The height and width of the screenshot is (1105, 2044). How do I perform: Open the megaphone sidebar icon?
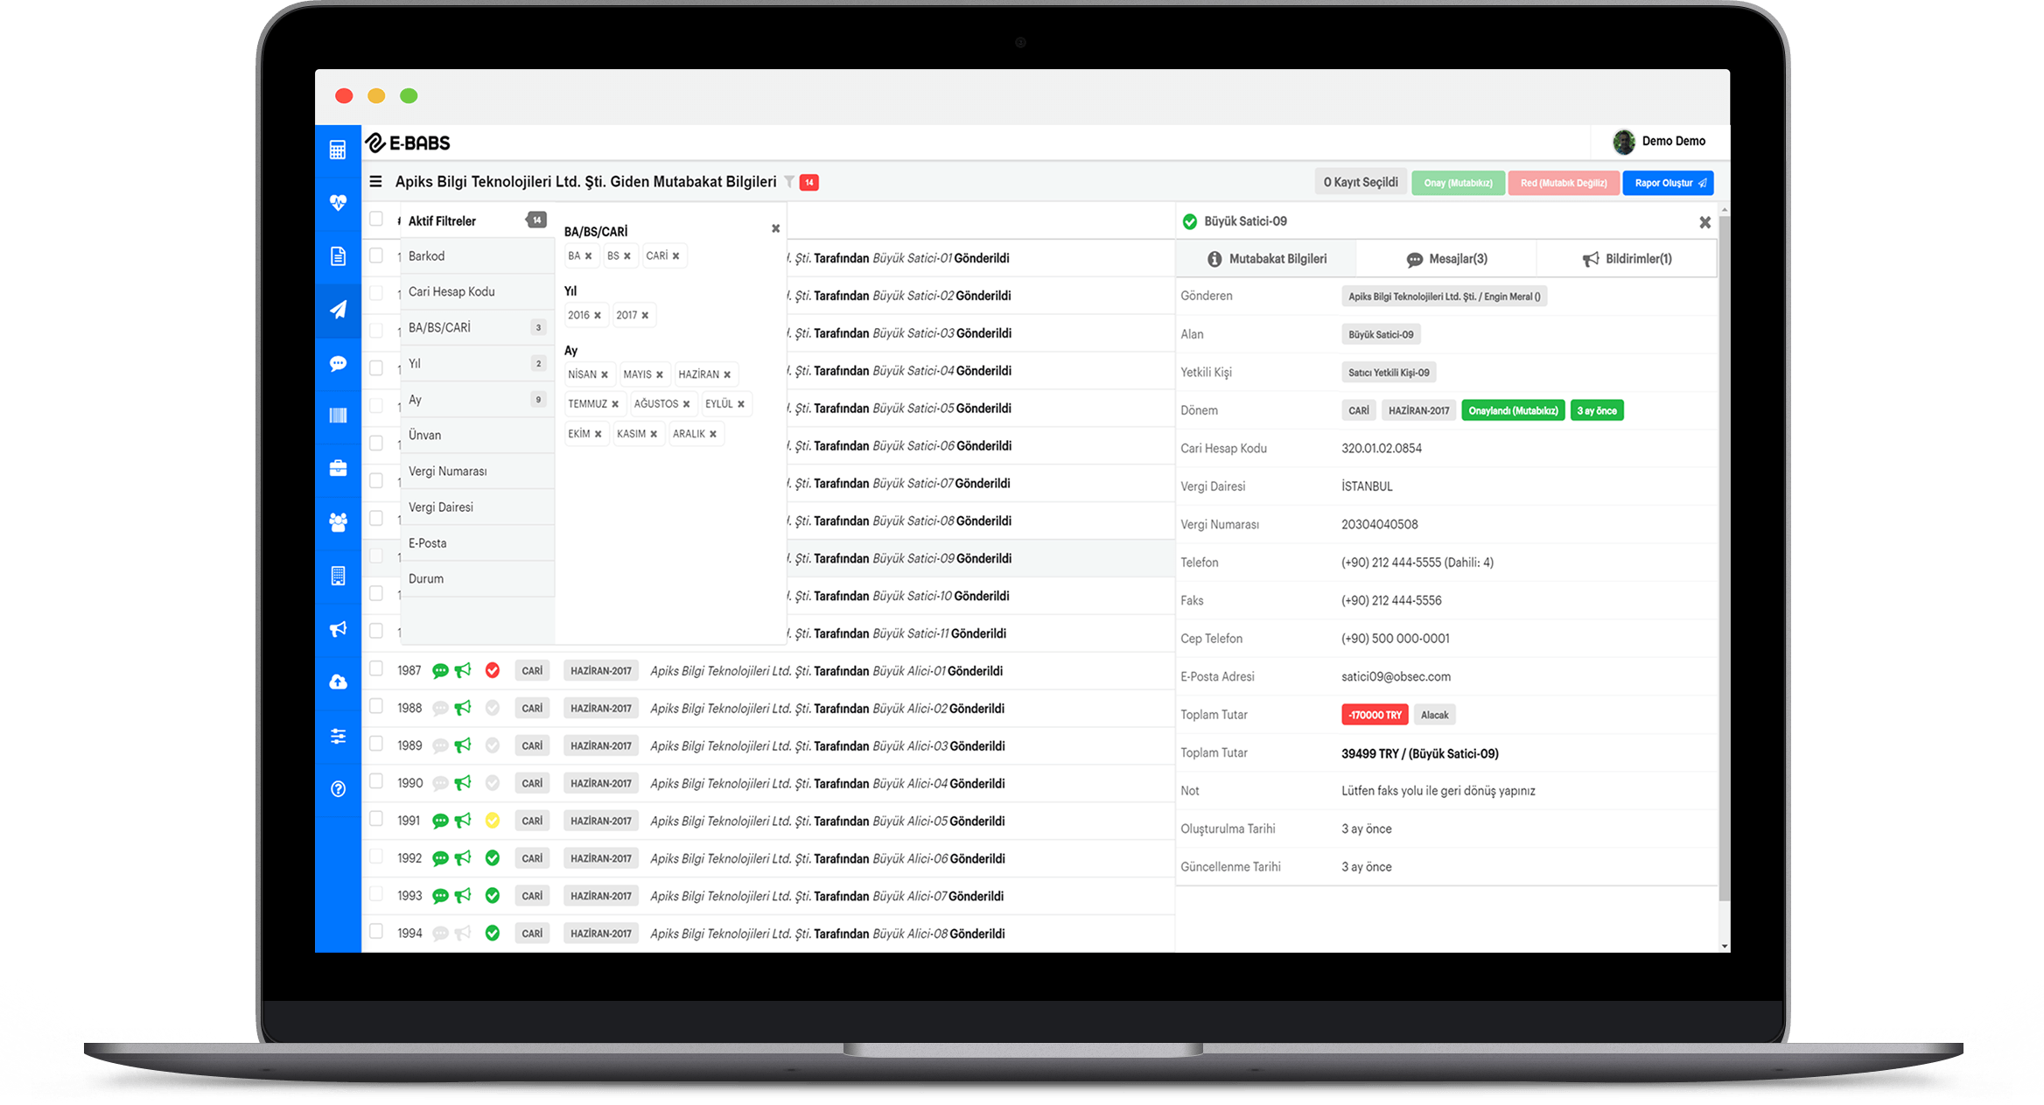(x=338, y=629)
